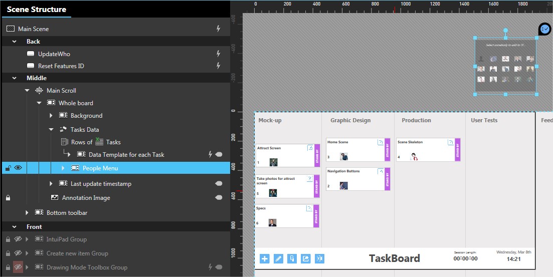Toggle visibility eye of People Menu
The height and width of the screenshot is (277, 553).
[18, 168]
